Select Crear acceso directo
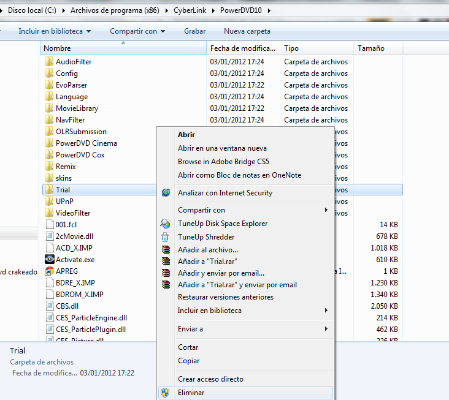 tap(210, 379)
